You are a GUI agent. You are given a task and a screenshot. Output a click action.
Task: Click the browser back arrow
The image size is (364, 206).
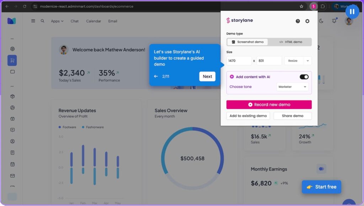tap(7, 6)
